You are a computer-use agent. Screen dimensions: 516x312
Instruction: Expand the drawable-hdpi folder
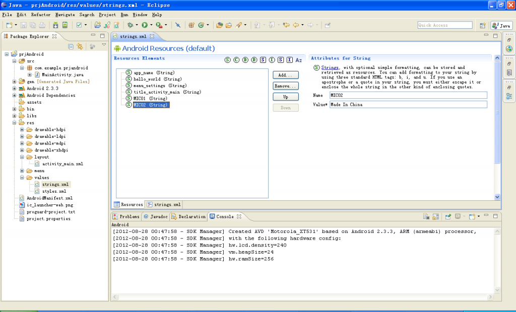(22, 129)
